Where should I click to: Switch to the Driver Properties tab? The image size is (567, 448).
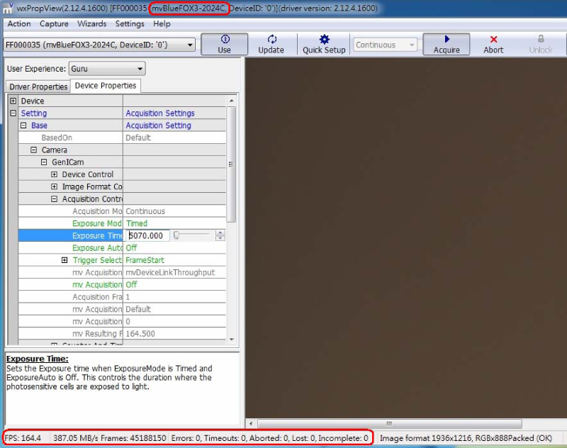click(x=38, y=86)
